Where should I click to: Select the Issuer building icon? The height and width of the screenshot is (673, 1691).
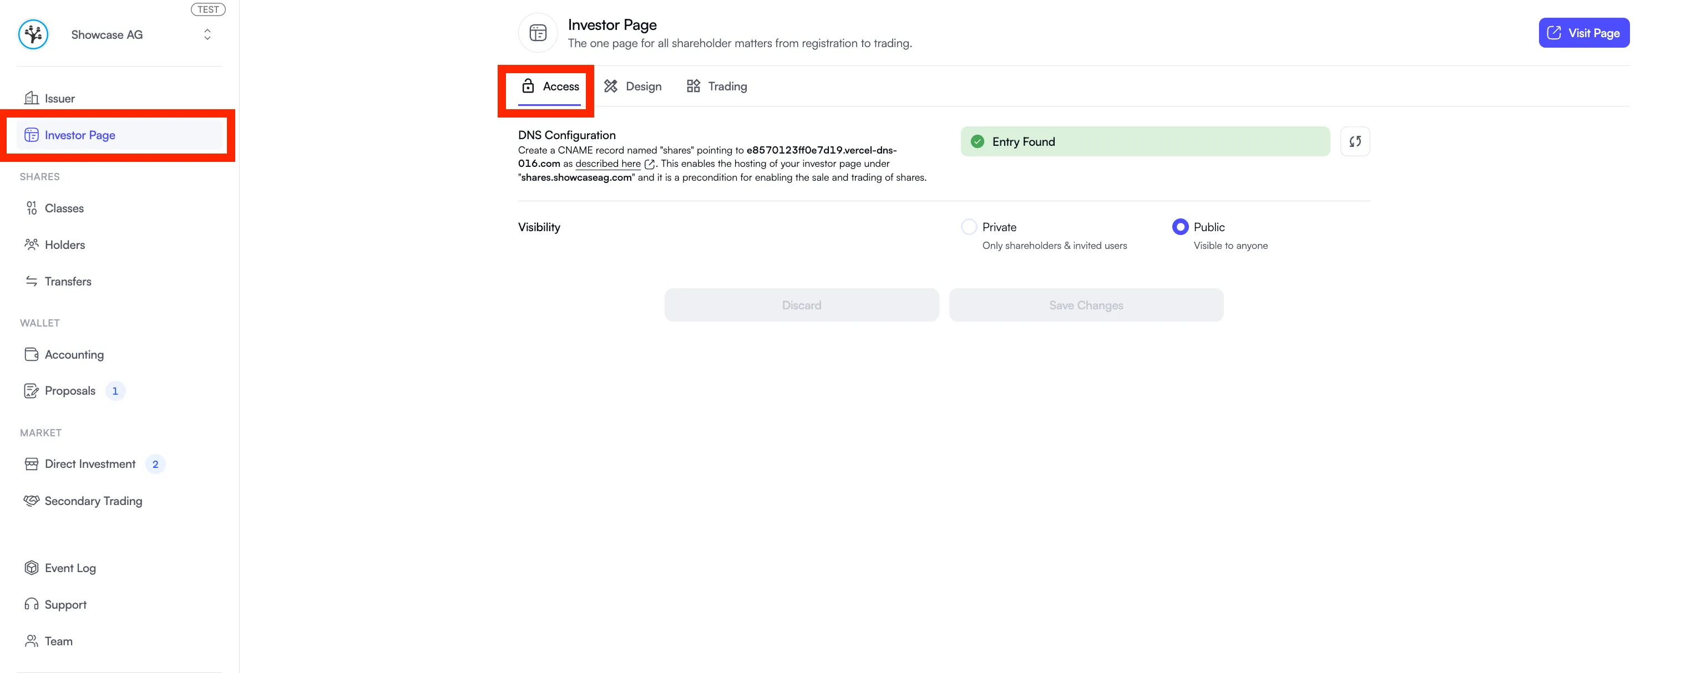[32, 97]
